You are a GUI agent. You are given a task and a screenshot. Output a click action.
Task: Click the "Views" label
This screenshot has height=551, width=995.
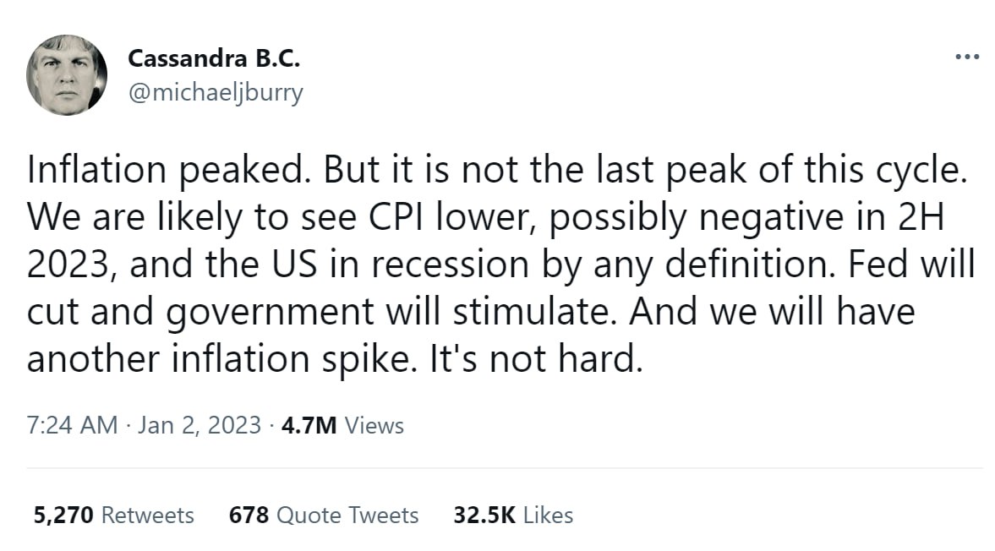click(x=375, y=425)
